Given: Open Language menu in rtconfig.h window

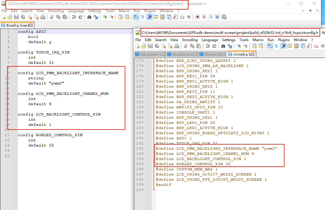Looking at the screenshot, I should tap(210, 40).
